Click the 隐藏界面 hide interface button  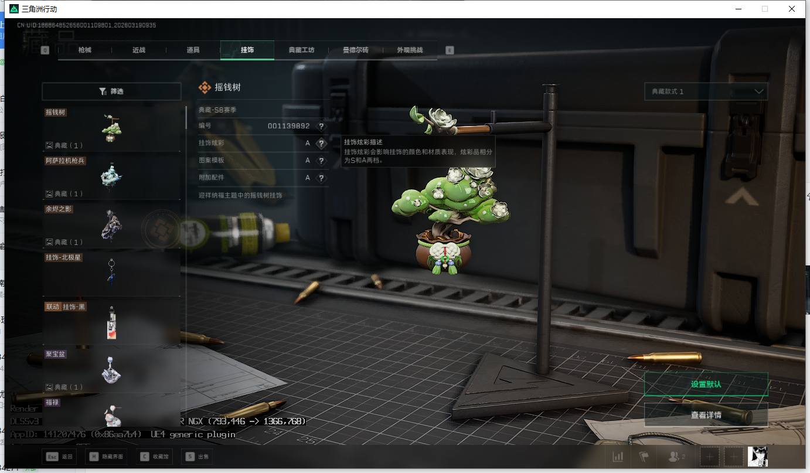(x=106, y=457)
